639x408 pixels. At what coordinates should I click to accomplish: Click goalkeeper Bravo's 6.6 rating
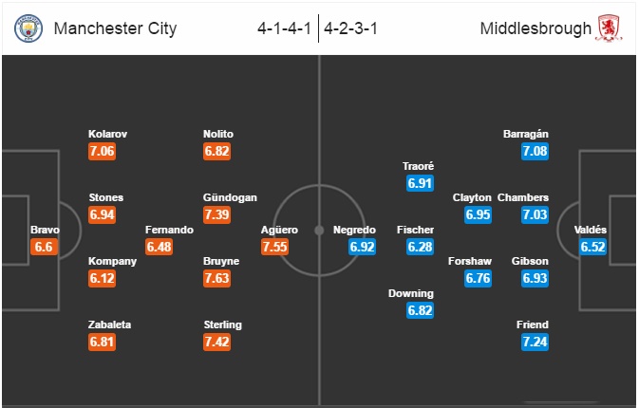44,247
